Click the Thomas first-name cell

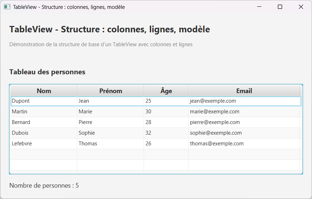110,144
